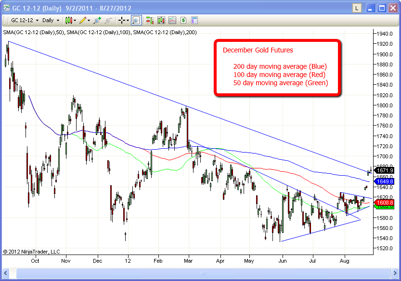401x281 pixels.
Task: Toggle the highlighted zoom frame button
Action: (x=136, y=20)
